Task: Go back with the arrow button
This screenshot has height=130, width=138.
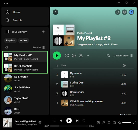Action: [x=55, y=12]
